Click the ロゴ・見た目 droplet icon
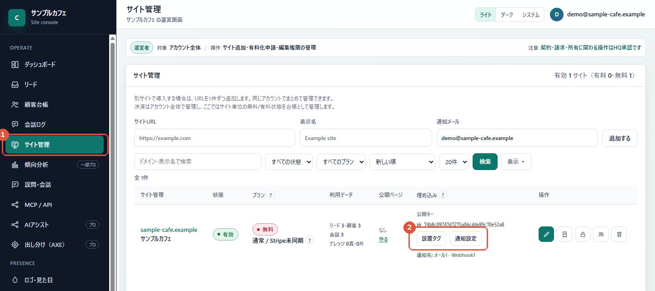The image size is (655, 291). [x=15, y=280]
